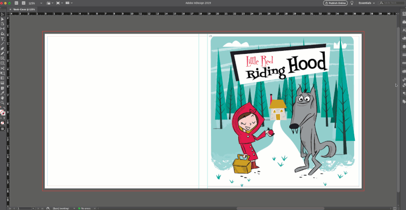The height and width of the screenshot is (210, 406).
Task: Pick the Scissors tool
Action: coord(3,68)
